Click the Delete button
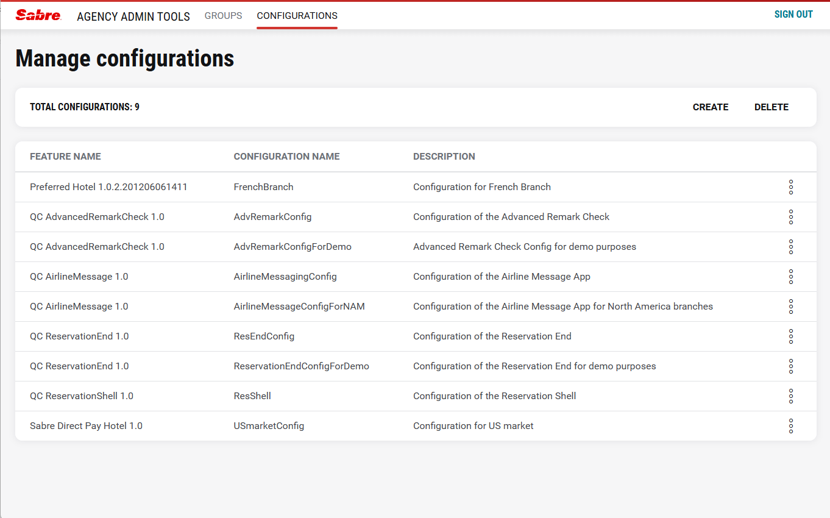830x518 pixels. 771,107
